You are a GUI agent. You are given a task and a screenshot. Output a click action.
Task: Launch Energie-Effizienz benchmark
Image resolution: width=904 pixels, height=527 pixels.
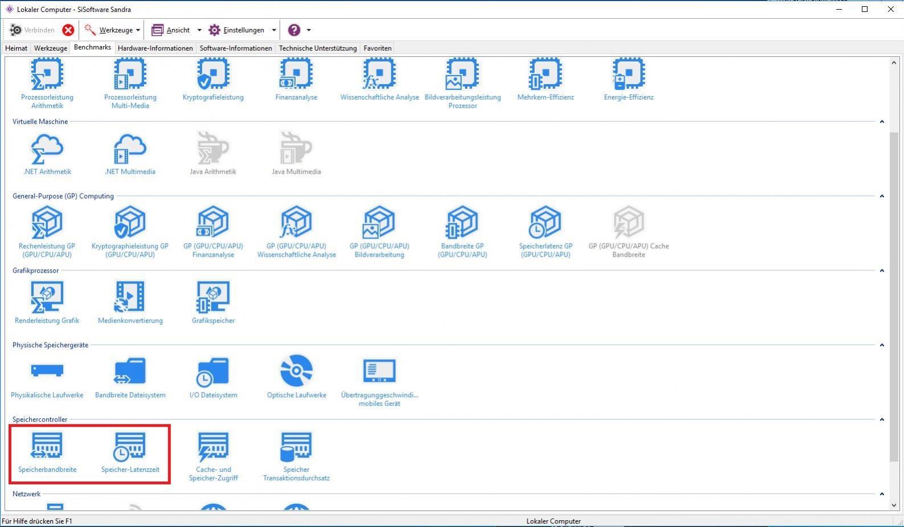(x=629, y=80)
